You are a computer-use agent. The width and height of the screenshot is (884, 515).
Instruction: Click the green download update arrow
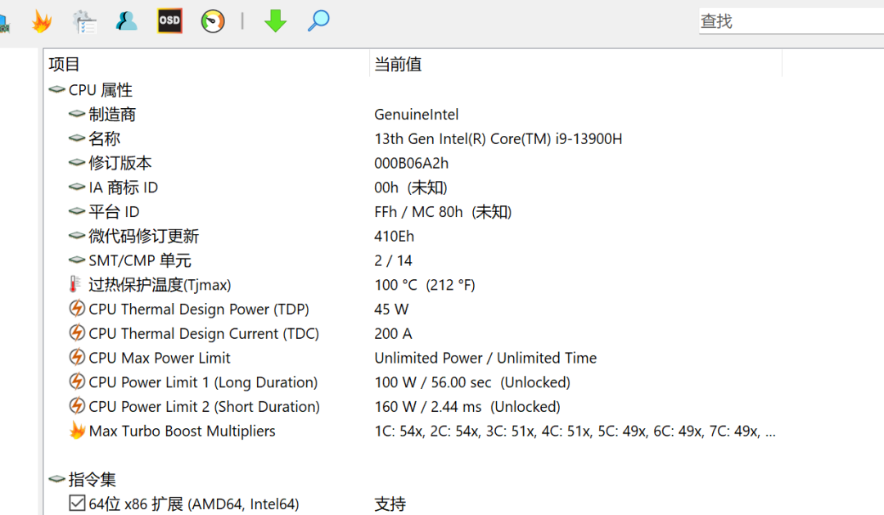click(275, 20)
